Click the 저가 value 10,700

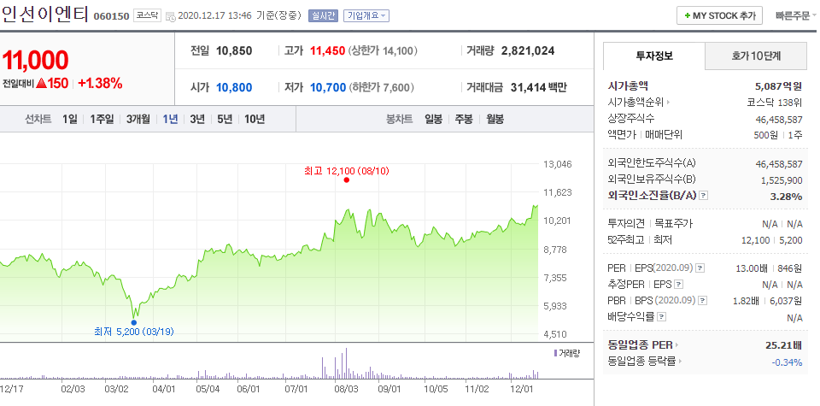point(328,88)
